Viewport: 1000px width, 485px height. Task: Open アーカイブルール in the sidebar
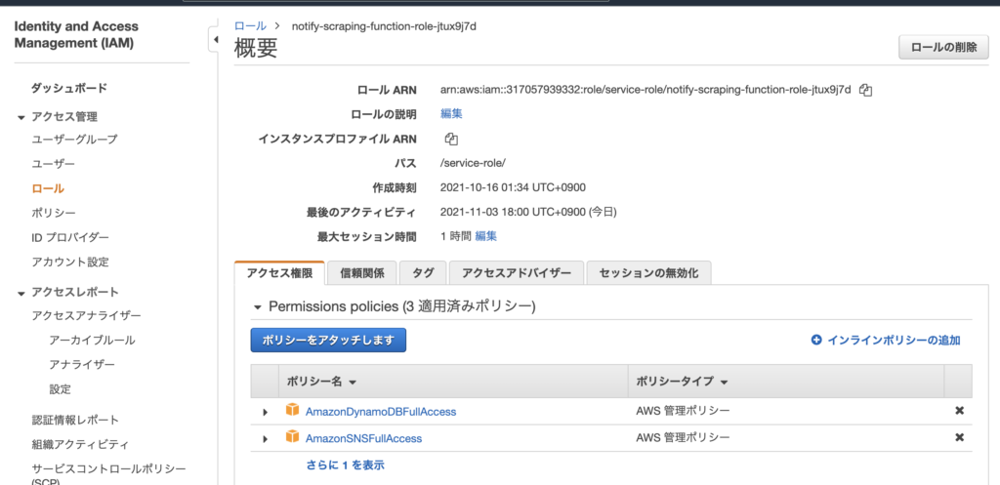93,341
